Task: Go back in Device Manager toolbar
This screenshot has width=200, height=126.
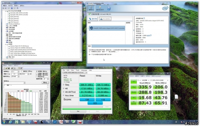Action: 3,8
